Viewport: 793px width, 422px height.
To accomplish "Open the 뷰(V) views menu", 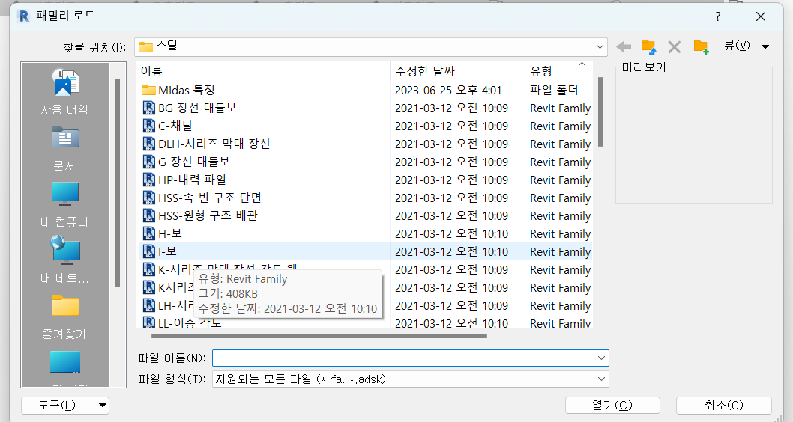I will (736, 46).
